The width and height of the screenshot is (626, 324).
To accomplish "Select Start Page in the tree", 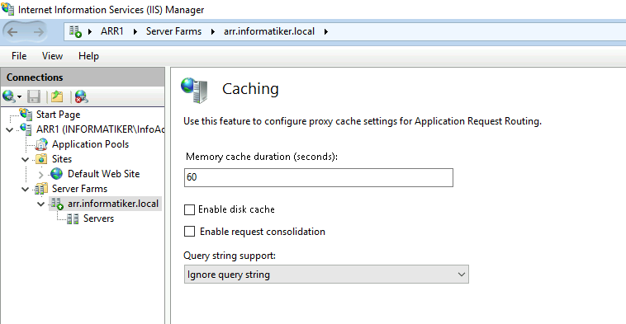I will coord(59,115).
